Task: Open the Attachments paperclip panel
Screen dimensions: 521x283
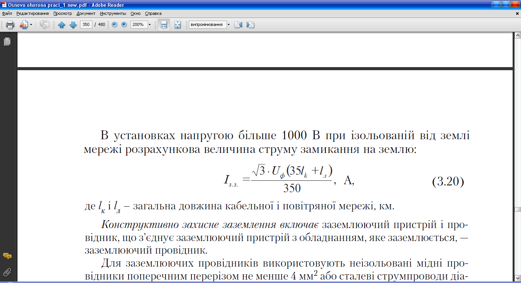Action: (x=7, y=272)
